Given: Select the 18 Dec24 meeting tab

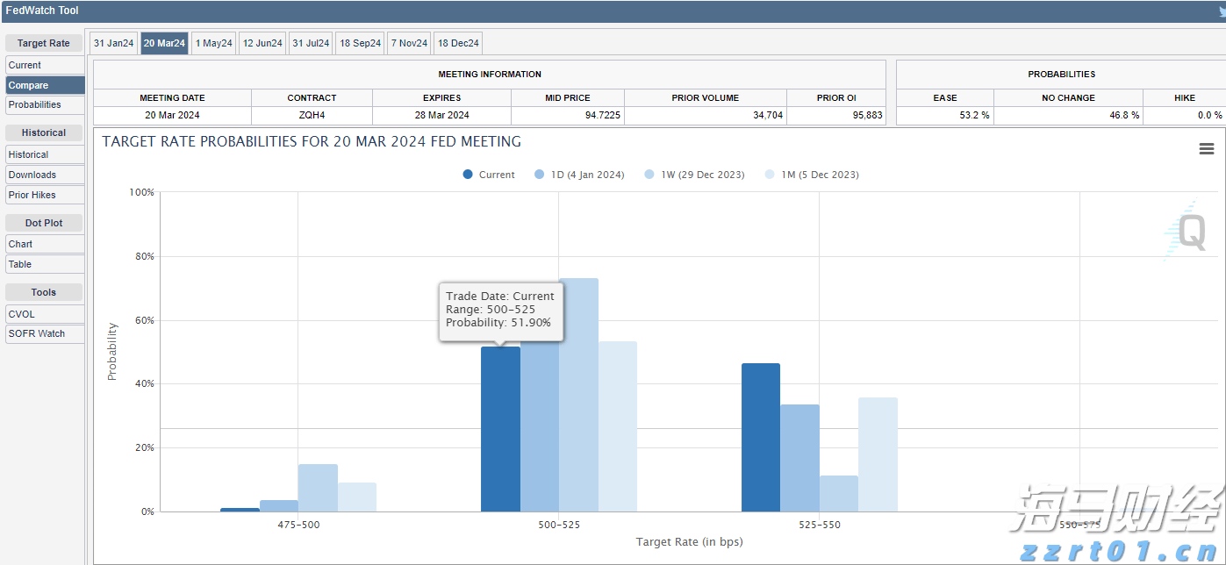Looking at the screenshot, I should point(458,43).
